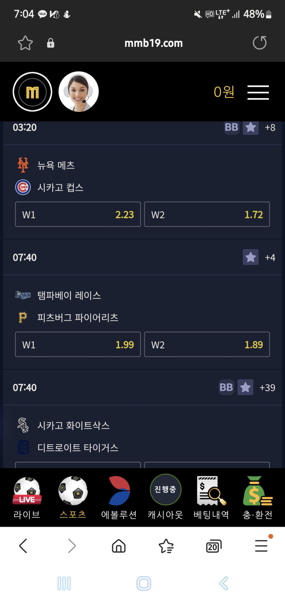Open the hamburger menu in site header

pos(258,92)
